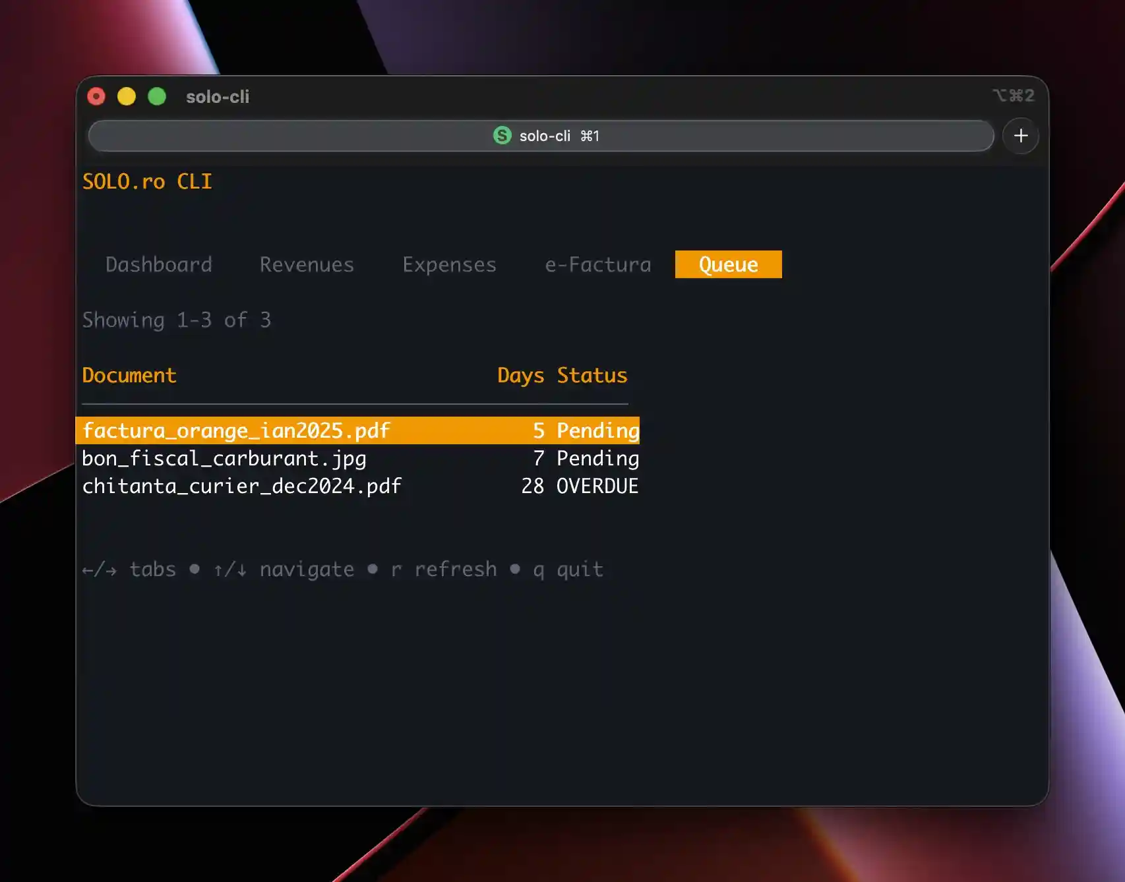Image resolution: width=1125 pixels, height=882 pixels.
Task: Minimize the window with the yellow button
Action: [127, 97]
